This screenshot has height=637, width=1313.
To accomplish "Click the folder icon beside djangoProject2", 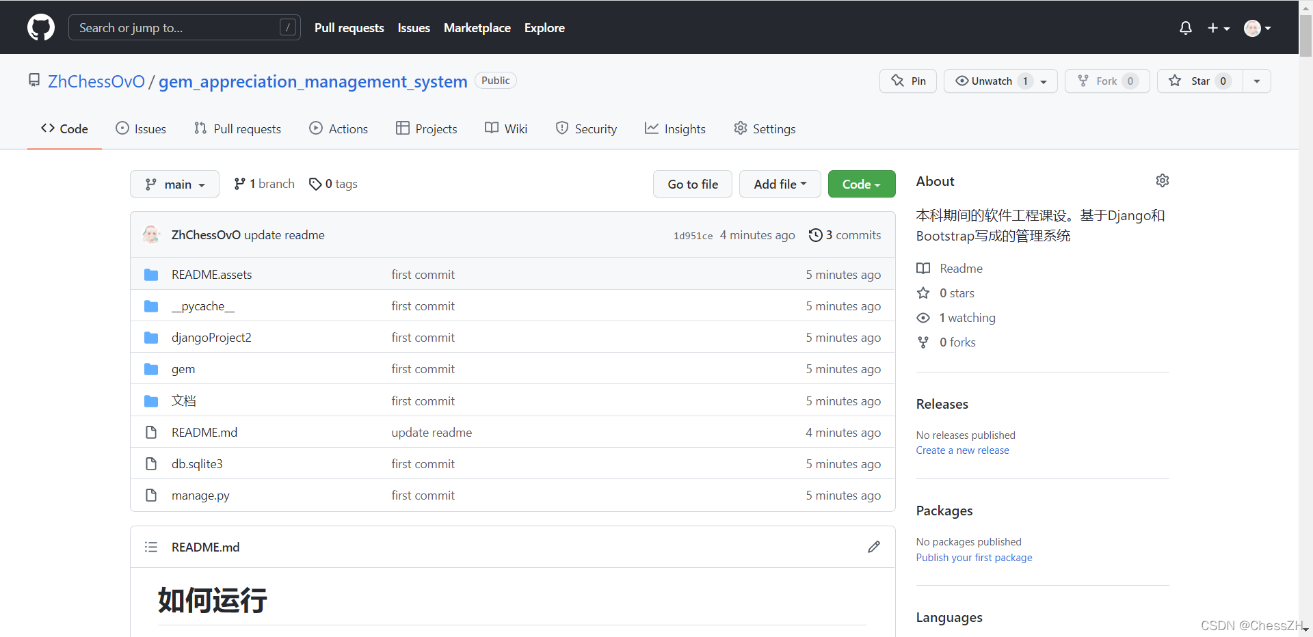I will 151,338.
